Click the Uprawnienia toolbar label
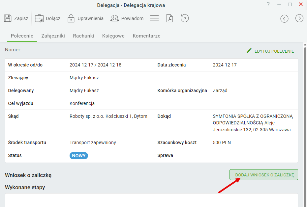The height and width of the screenshot is (207, 307). (x=90, y=18)
